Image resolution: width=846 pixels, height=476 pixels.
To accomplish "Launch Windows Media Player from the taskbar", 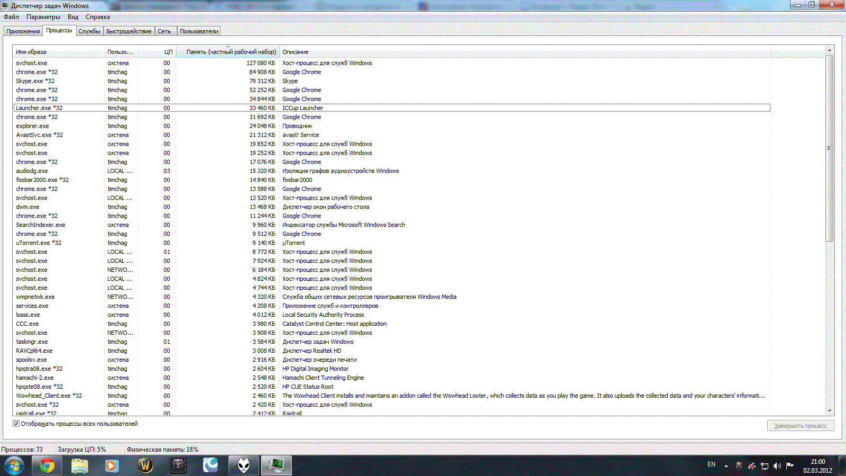I will (111, 465).
